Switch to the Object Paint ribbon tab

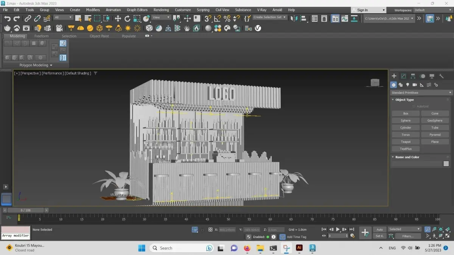99,36
